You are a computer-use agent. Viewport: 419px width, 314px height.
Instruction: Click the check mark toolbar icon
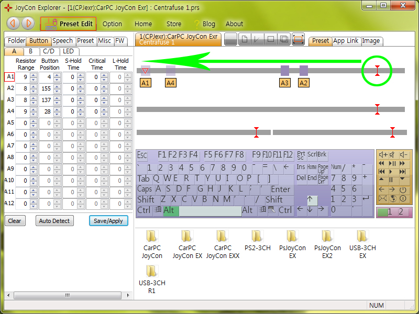coord(257,39)
